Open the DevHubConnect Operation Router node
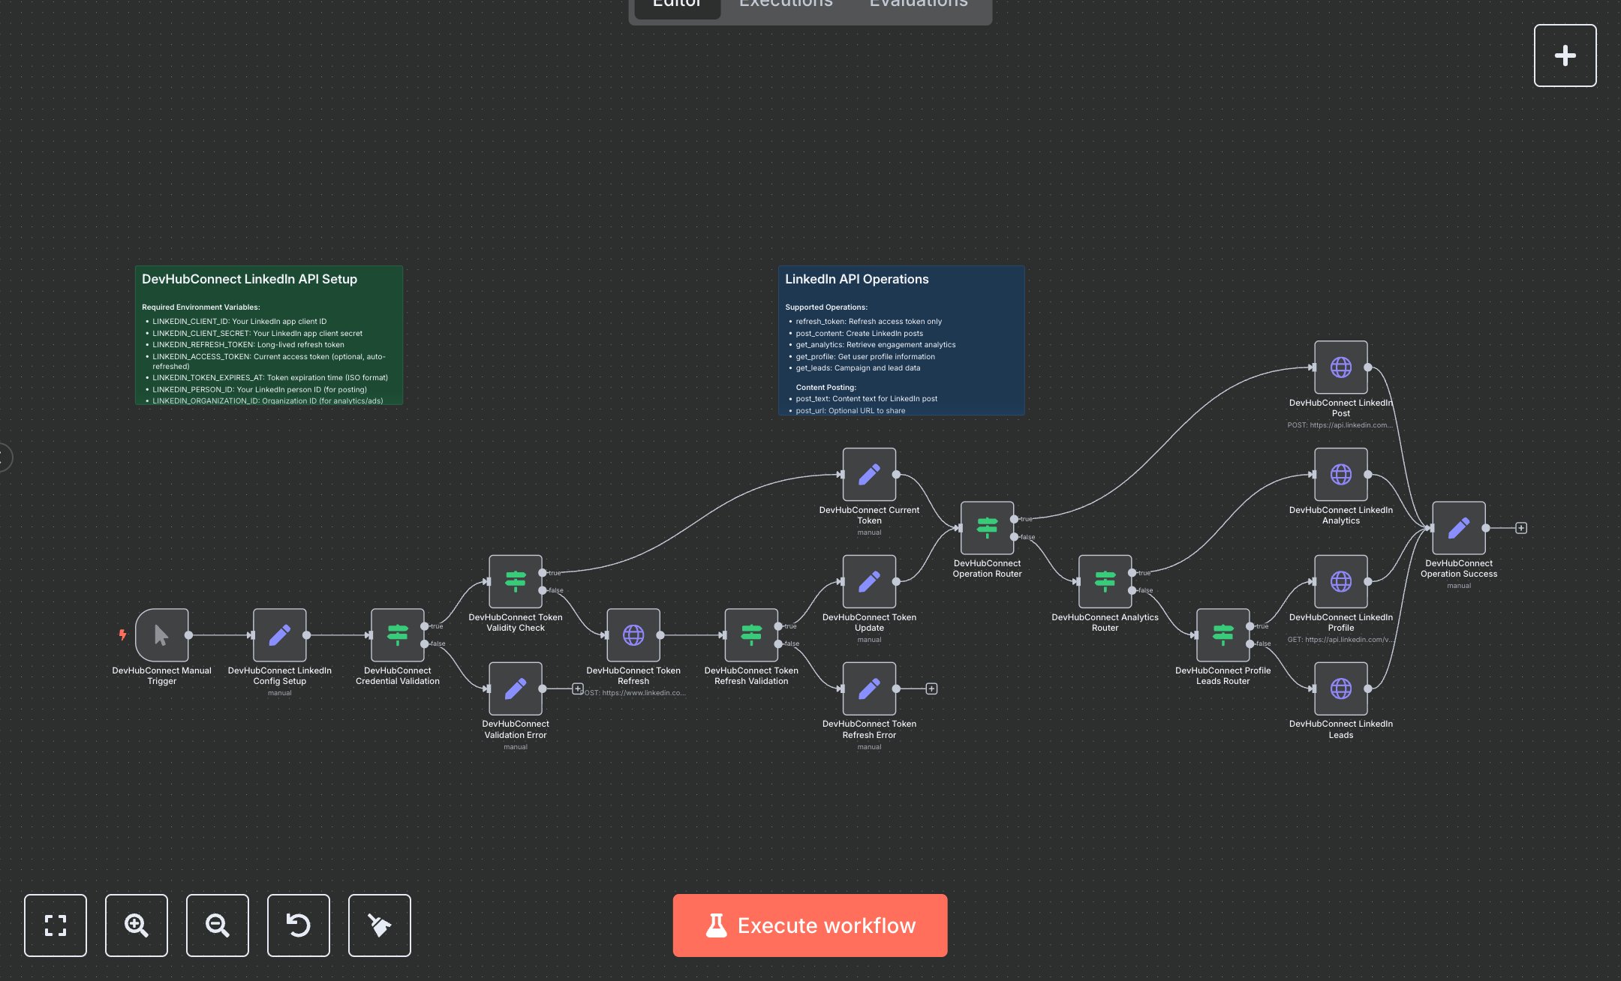Viewport: 1621px width, 981px height. coord(986,527)
